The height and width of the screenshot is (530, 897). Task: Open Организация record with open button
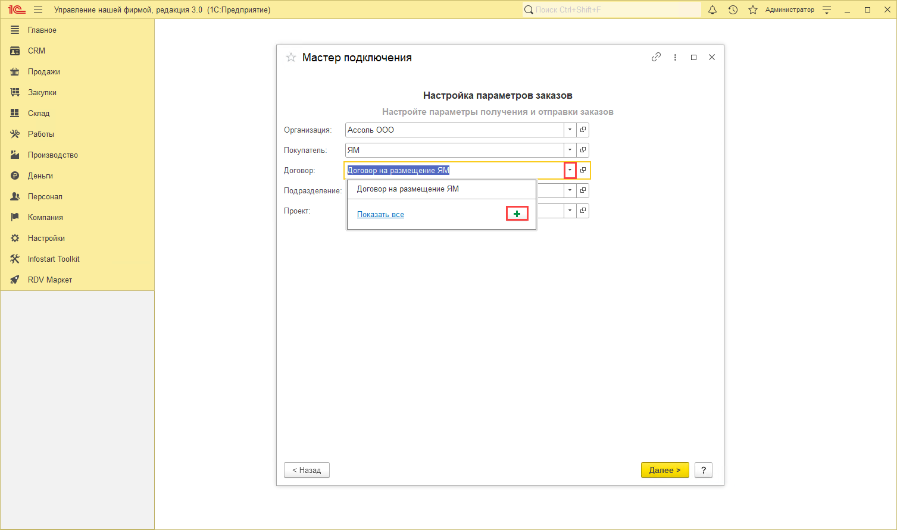(x=583, y=130)
